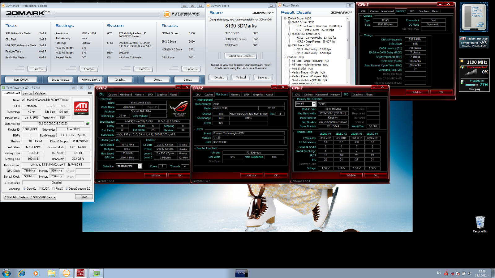Switch to GPU-Z in the taskbar
The width and height of the screenshot is (495, 278).
click(97, 273)
